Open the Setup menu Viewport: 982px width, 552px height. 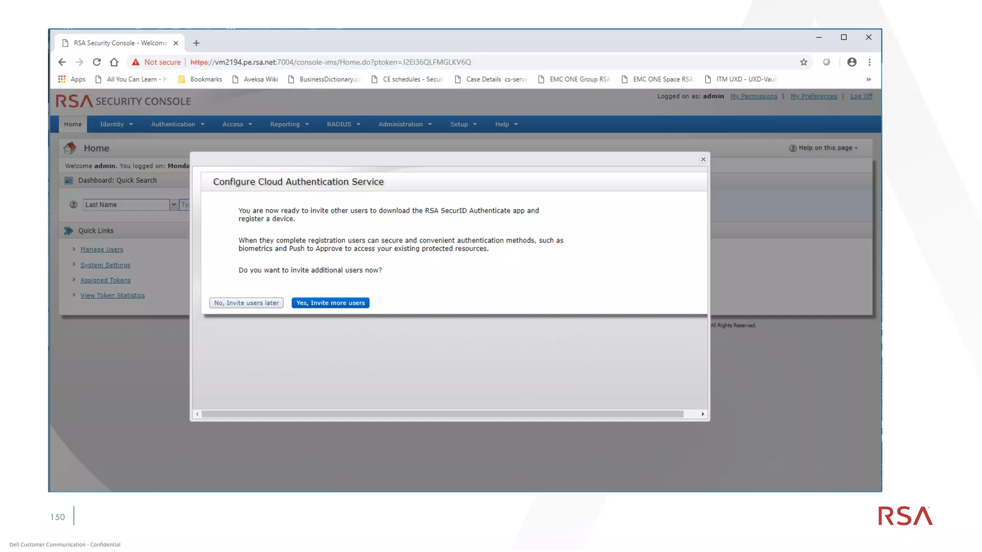(x=464, y=125)
